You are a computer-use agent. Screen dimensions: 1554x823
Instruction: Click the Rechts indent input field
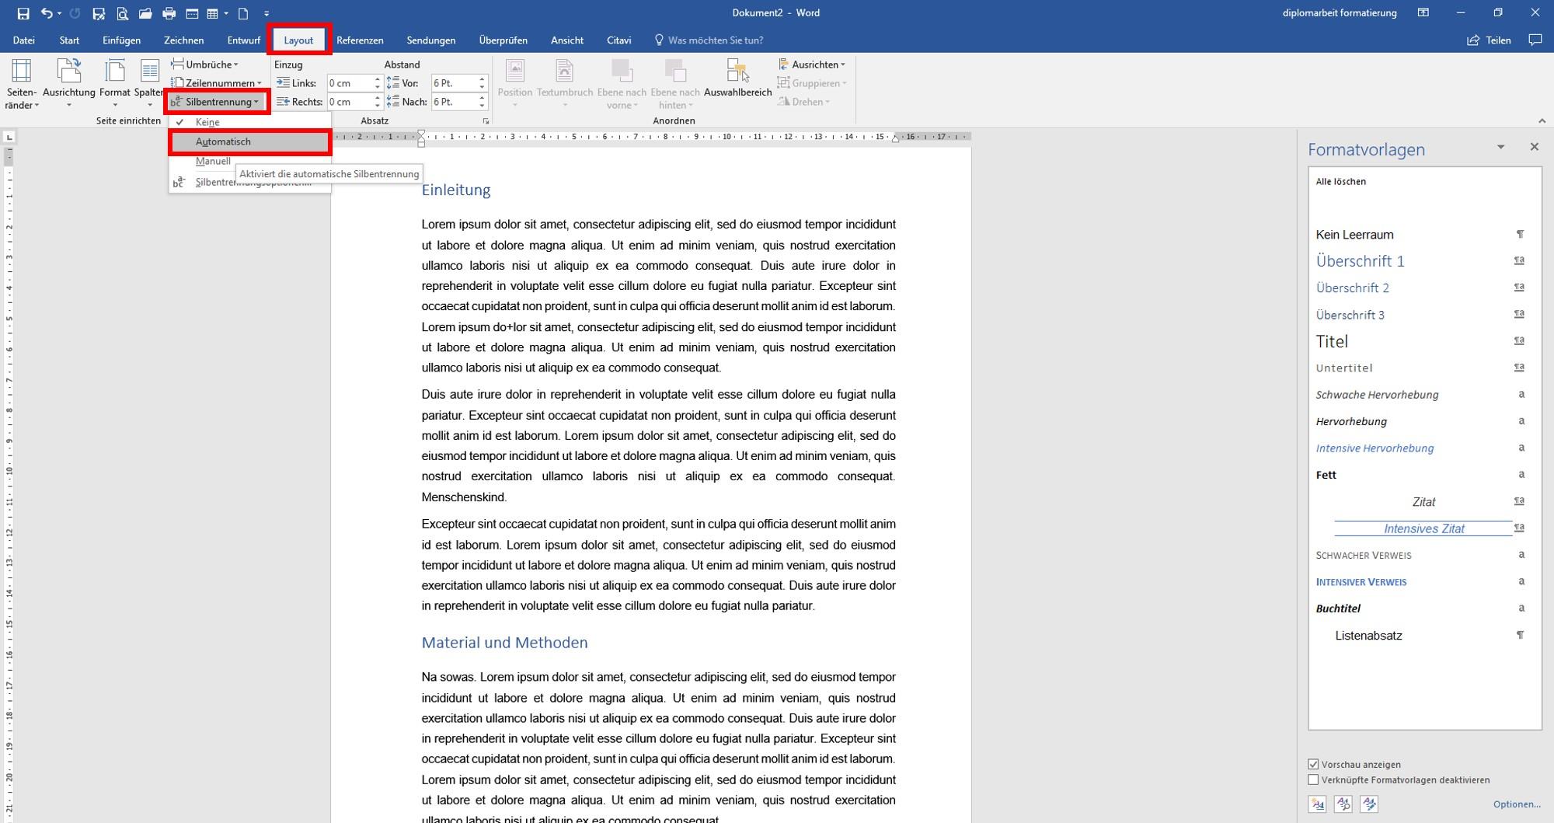point(350,102)
